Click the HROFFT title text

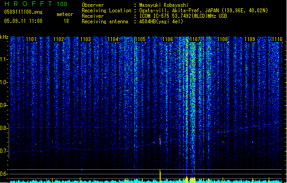coord(29,4)
